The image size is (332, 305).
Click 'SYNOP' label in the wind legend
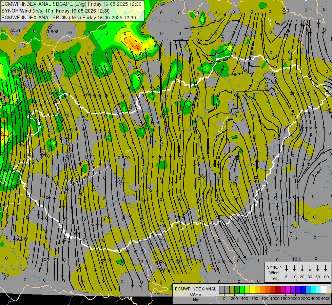274,267
